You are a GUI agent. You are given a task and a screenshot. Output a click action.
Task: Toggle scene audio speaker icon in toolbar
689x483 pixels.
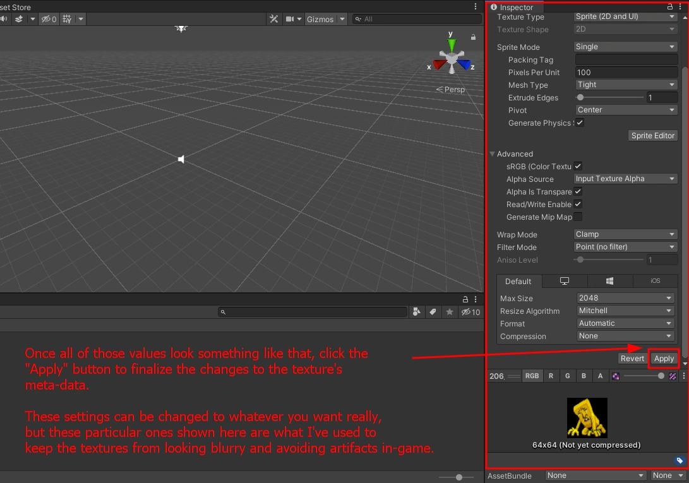[4, 19]
